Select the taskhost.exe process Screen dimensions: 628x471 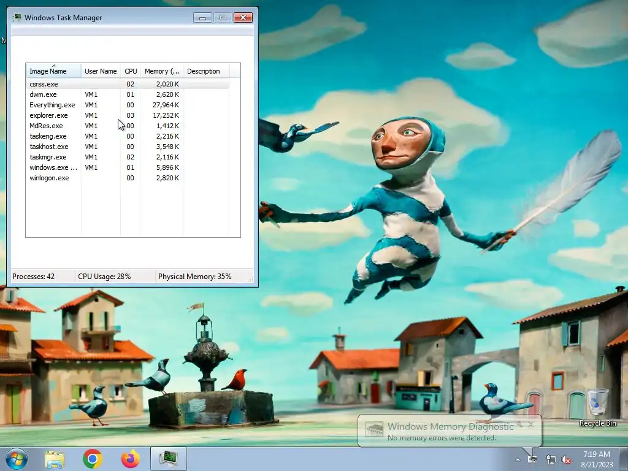click(128, 147)
